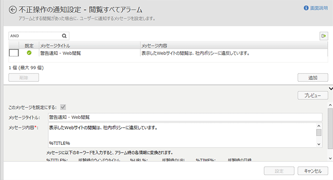Sort by 既定 column header
The height and width of the screenshot is (180, 333).
point(29,46)
